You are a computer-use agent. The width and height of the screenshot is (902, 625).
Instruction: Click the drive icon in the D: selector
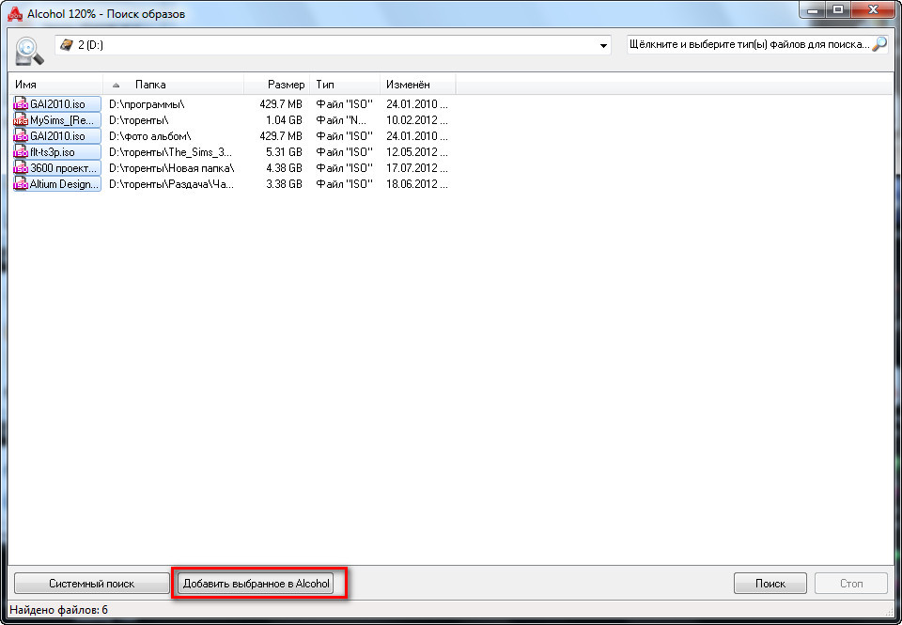[67, 45]
